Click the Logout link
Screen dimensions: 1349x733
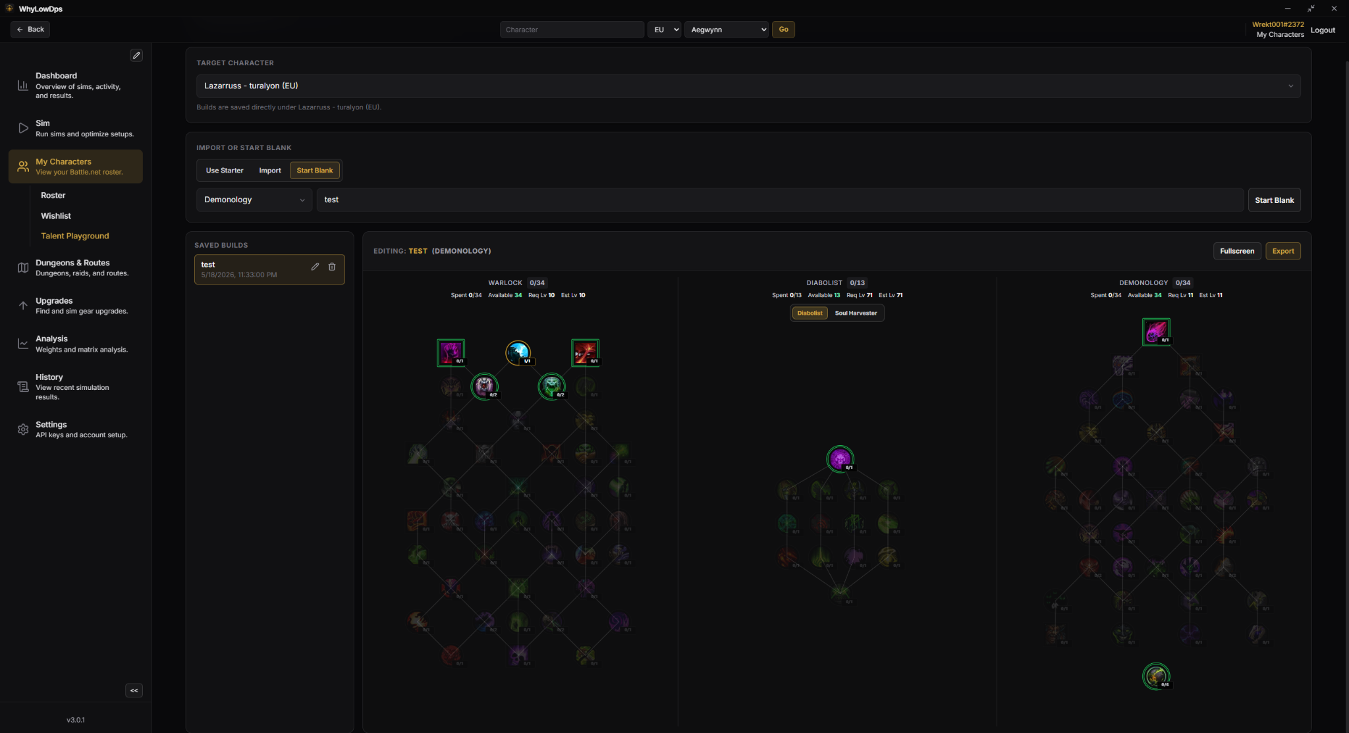pos(1323,30)
